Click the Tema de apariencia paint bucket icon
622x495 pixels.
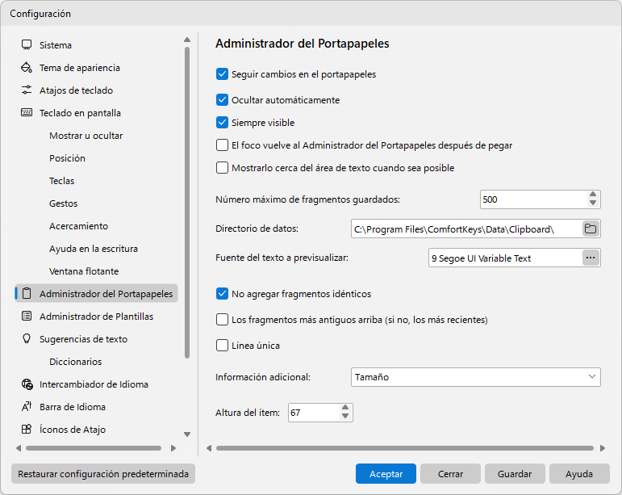click(27, 68)
